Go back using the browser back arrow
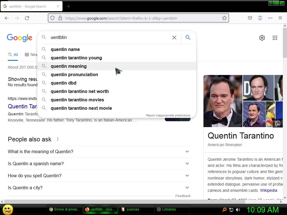287x215 pixels. click(x=7, y=18)
